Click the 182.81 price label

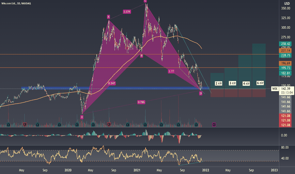(x=286, y=73)
